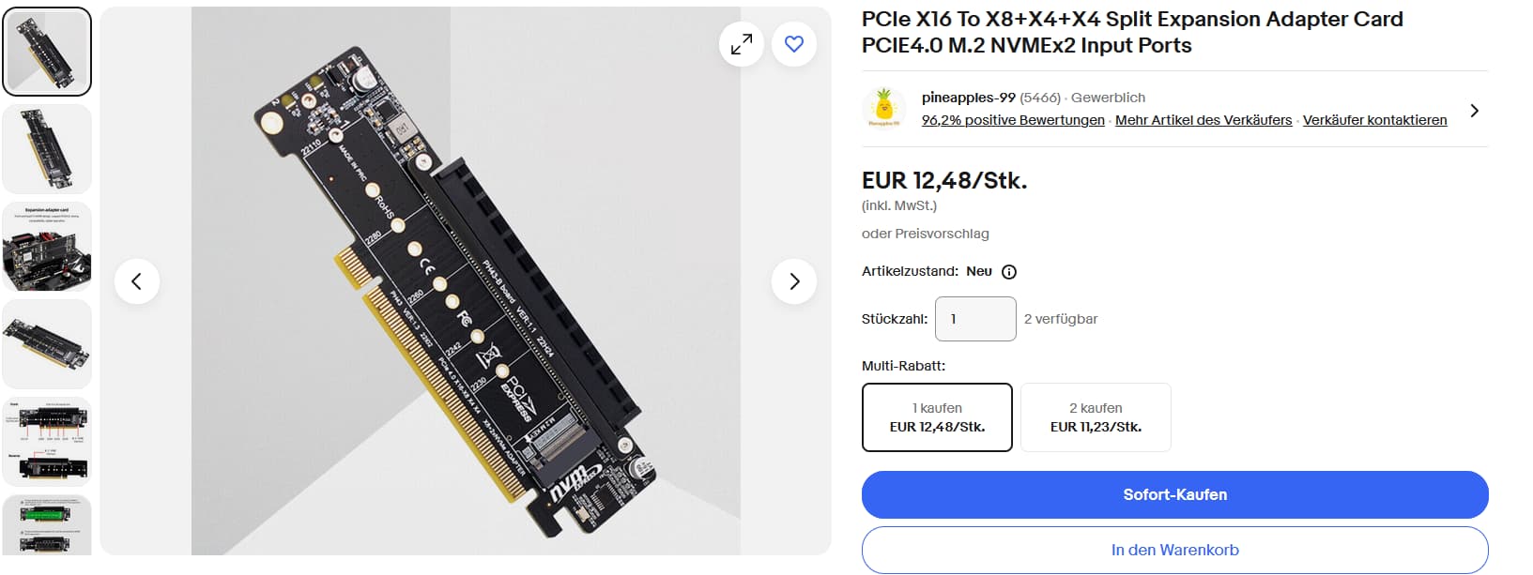Select the '2 kaufen' discount option
The height and width of the screenshot is (575, 1533).
click(1096, 417)
